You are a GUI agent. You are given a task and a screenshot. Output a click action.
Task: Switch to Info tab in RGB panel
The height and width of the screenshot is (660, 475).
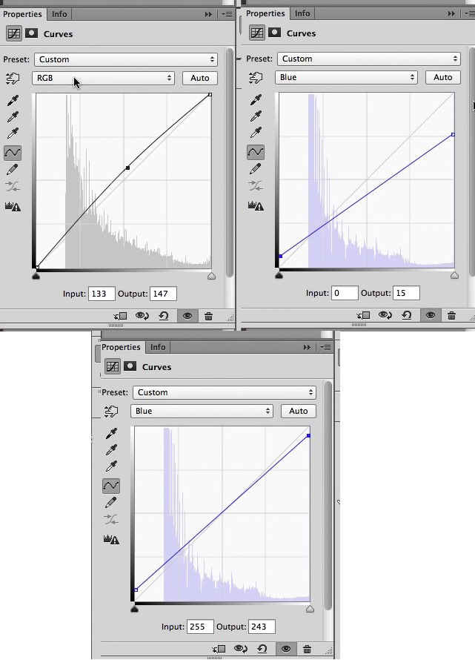click(59, 14)
